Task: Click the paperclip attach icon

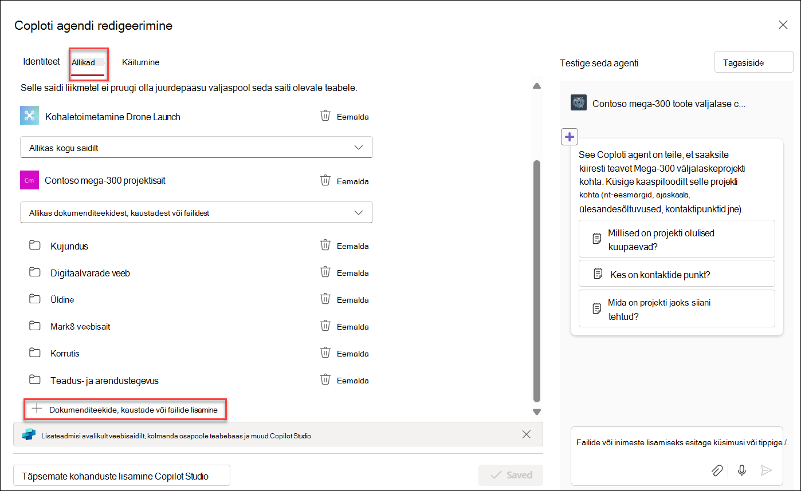Action: click(x=717, y=470)
